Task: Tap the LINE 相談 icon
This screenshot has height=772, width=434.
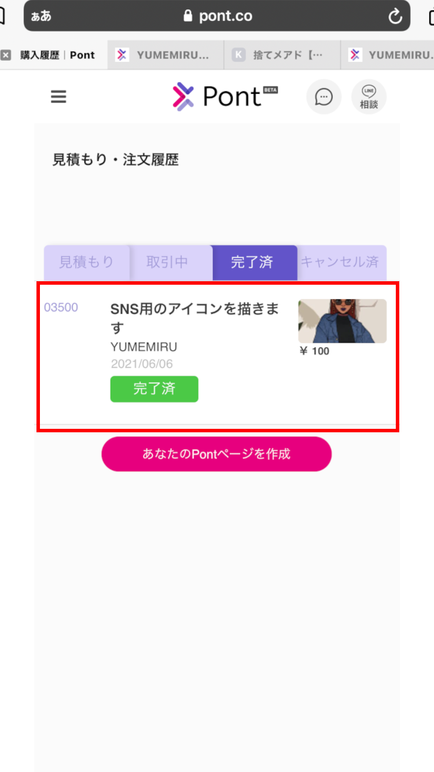Action: (369, 97)
